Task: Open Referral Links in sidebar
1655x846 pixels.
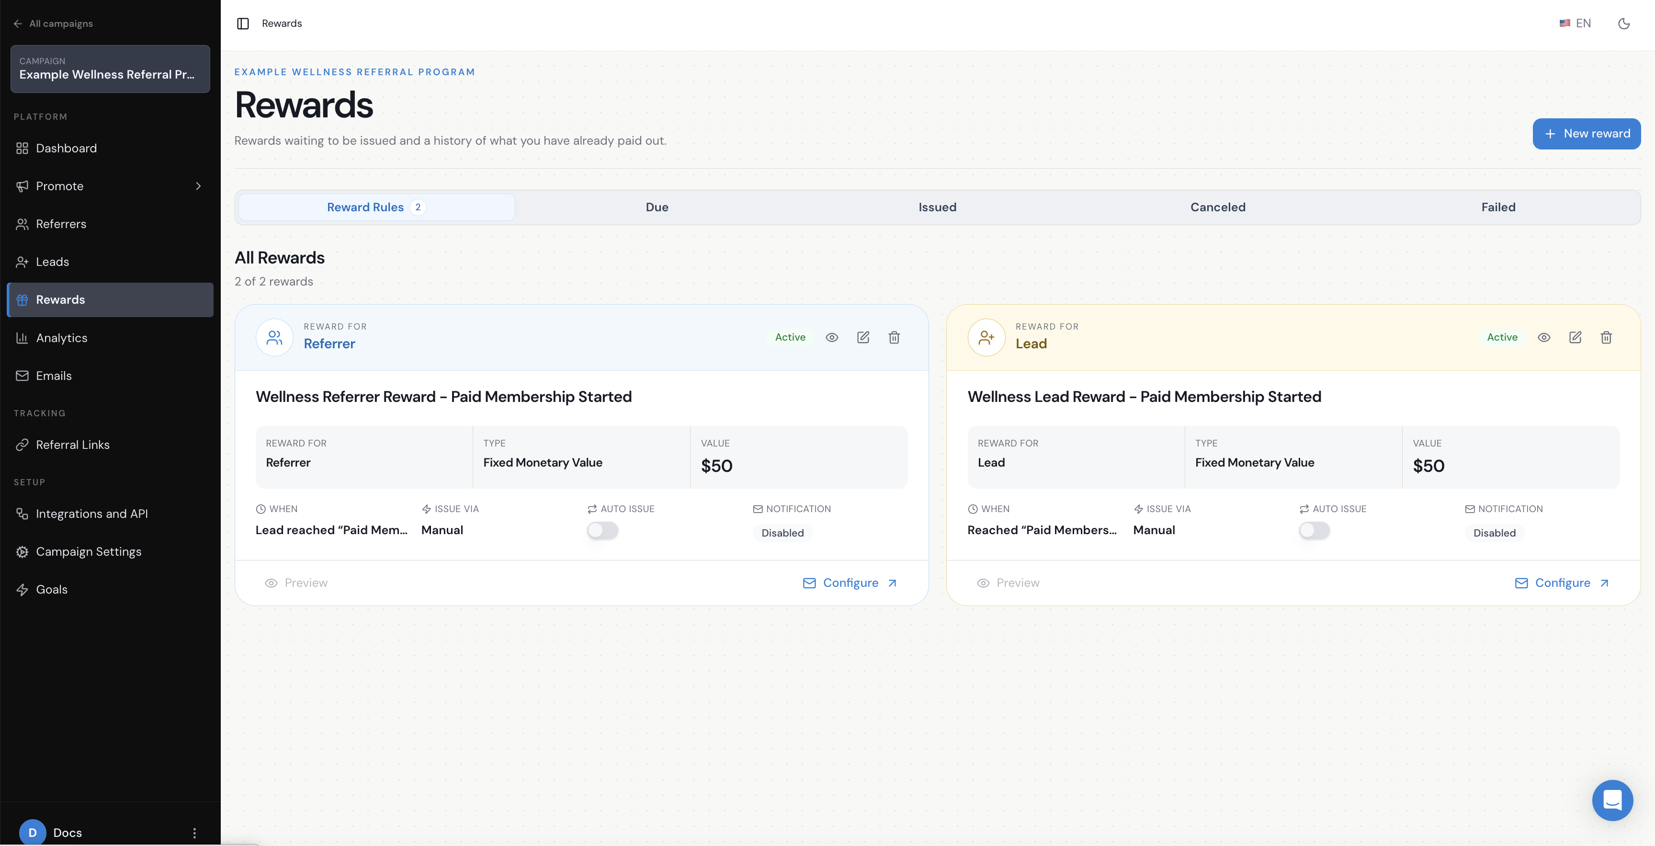Action: [110, 445]
